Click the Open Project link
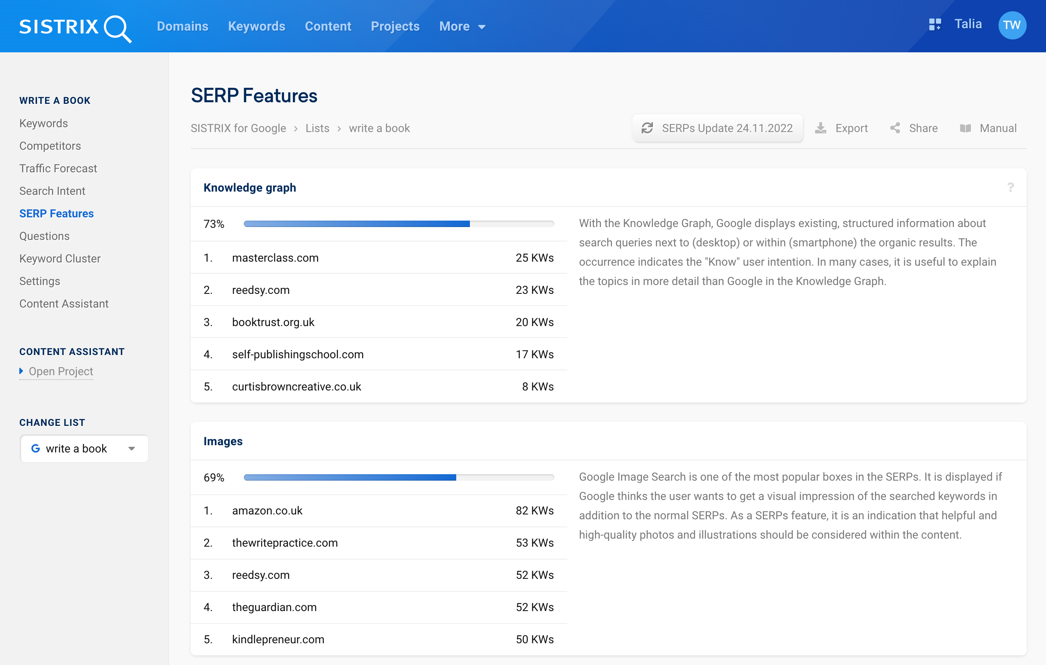 click(61, 371)
